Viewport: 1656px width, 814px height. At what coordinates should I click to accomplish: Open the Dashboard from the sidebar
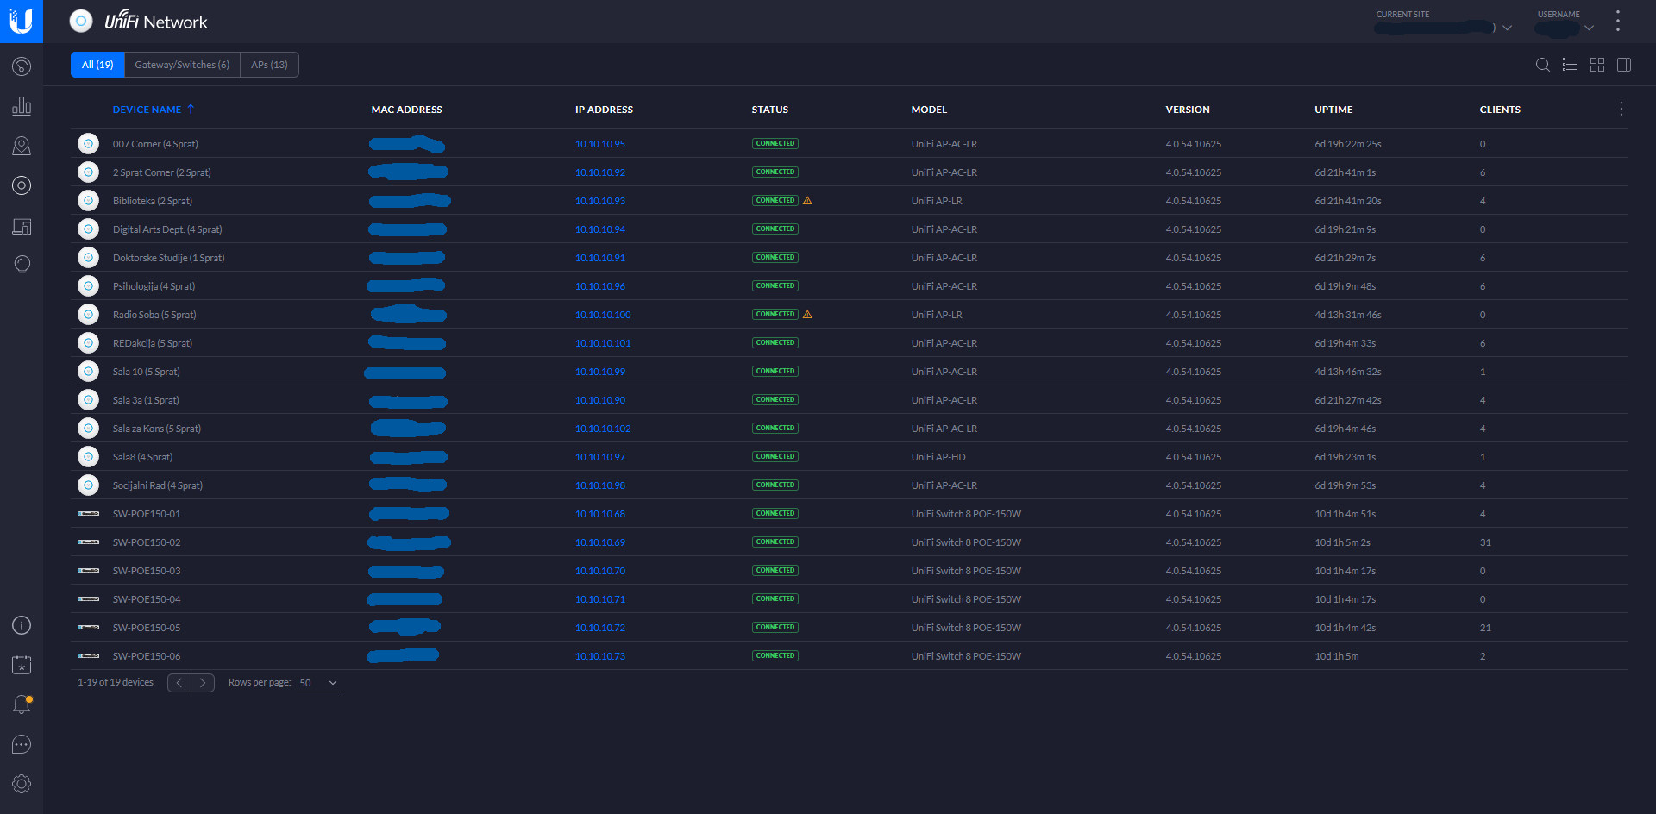pos(22,66)
